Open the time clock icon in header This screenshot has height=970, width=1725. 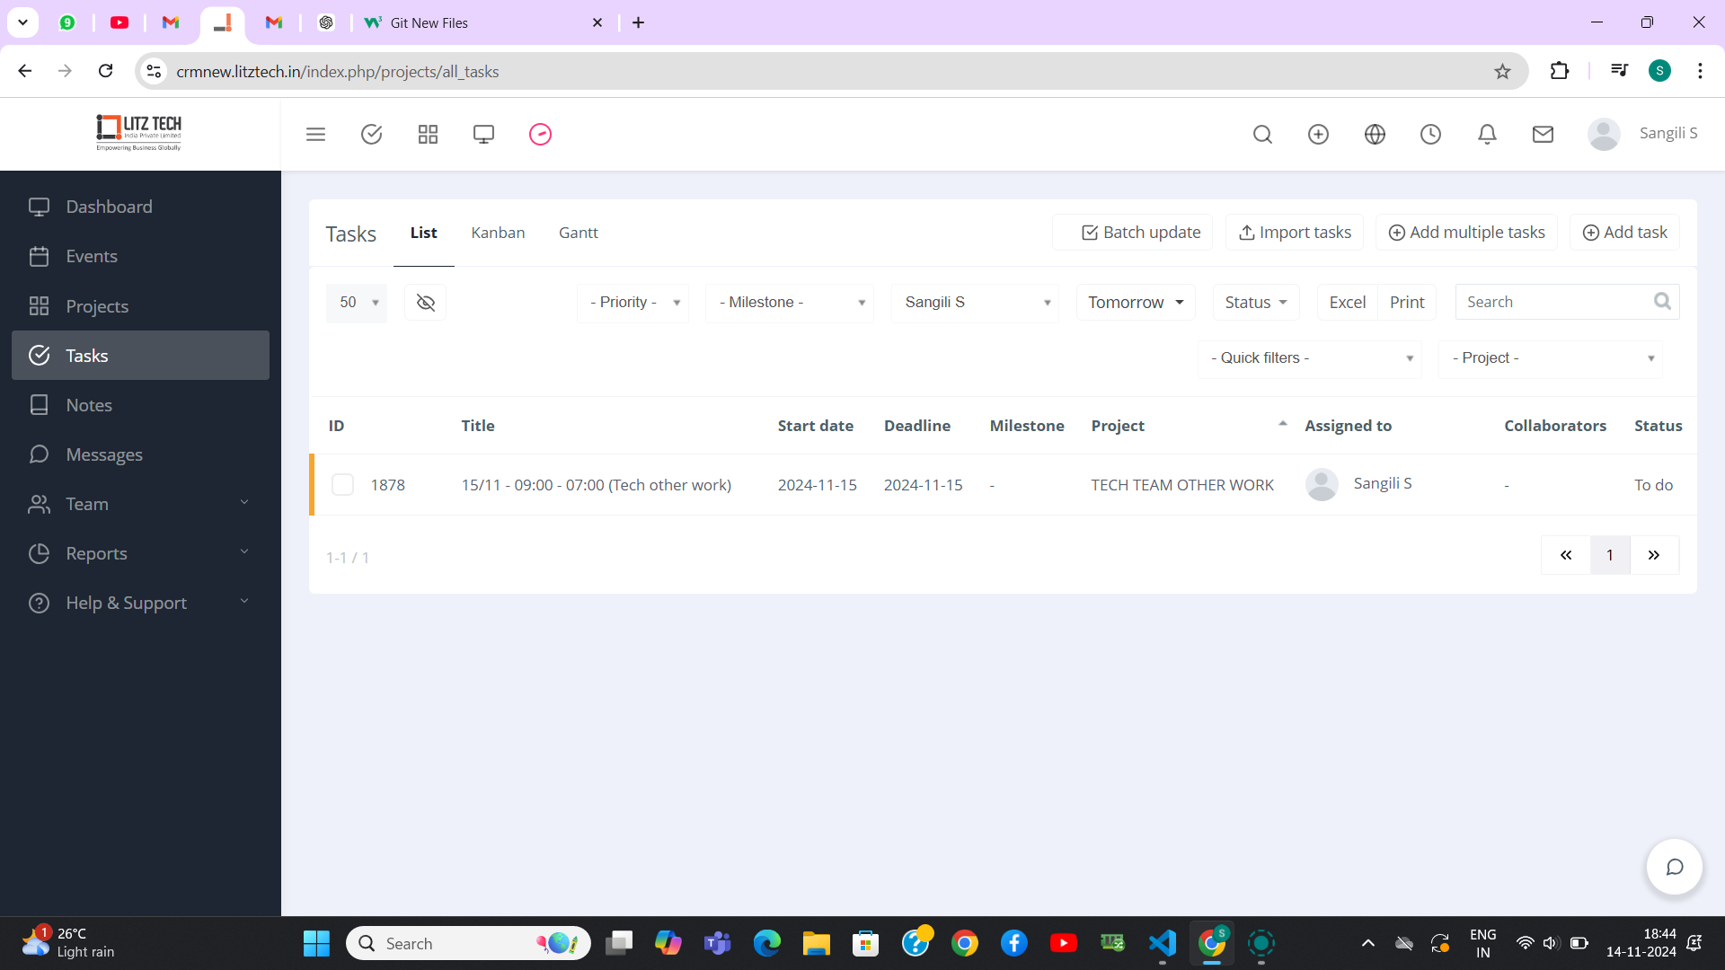(x=1430, y=135)
